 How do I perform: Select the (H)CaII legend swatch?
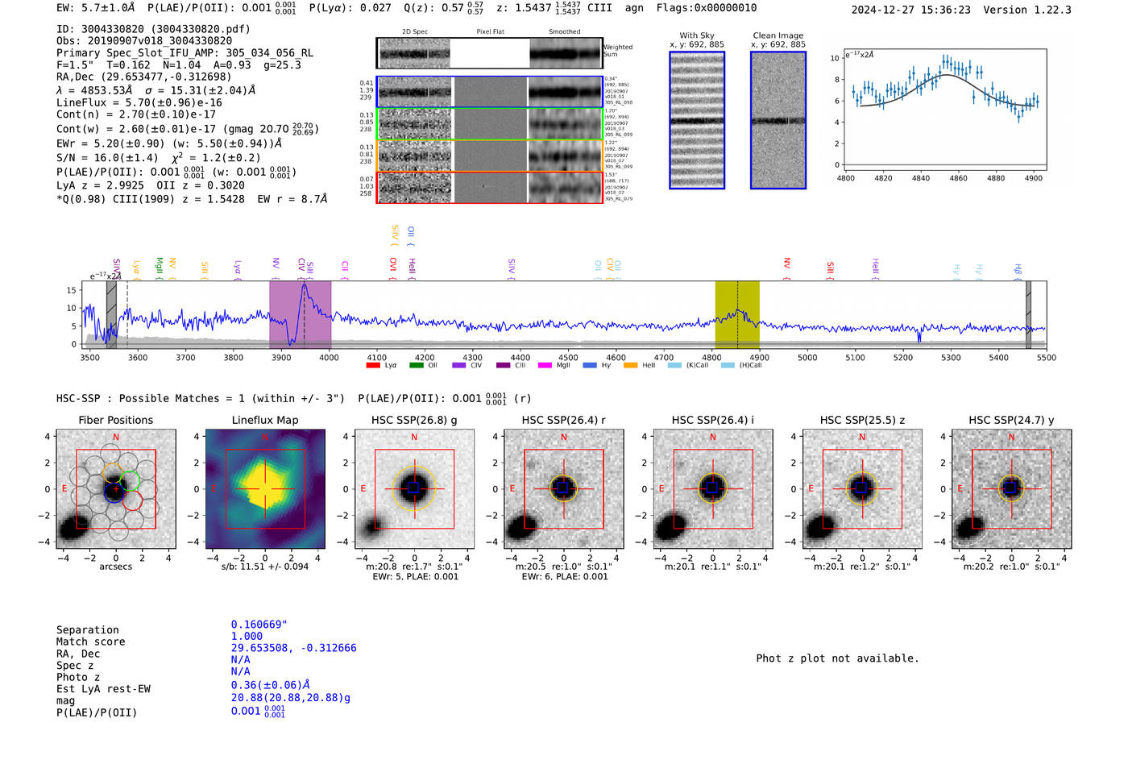(x=728, y=365)
